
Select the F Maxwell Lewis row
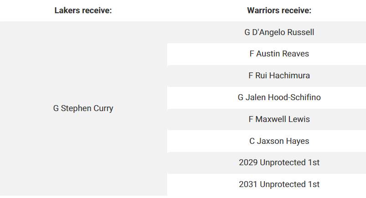click(267, 119)
